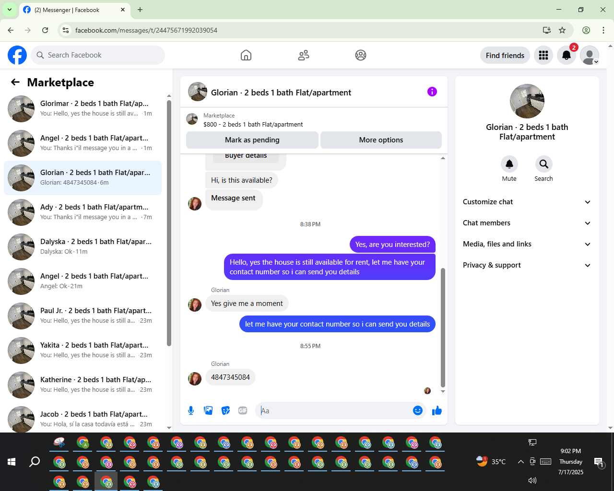Click the Mark as pending button
614x491 pixels.
(252, 140)
